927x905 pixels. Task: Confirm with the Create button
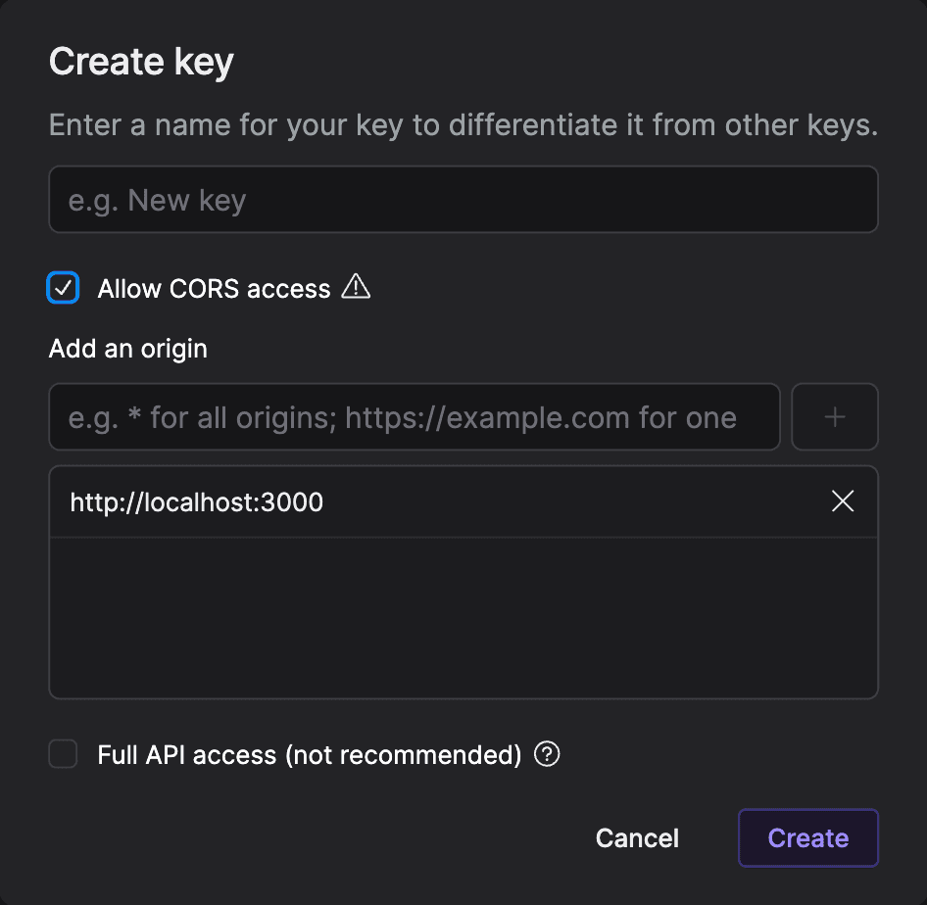(808, 837)
